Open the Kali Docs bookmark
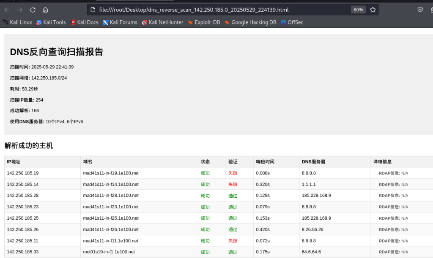Screen dimensions: 433x258 [84, 22]
